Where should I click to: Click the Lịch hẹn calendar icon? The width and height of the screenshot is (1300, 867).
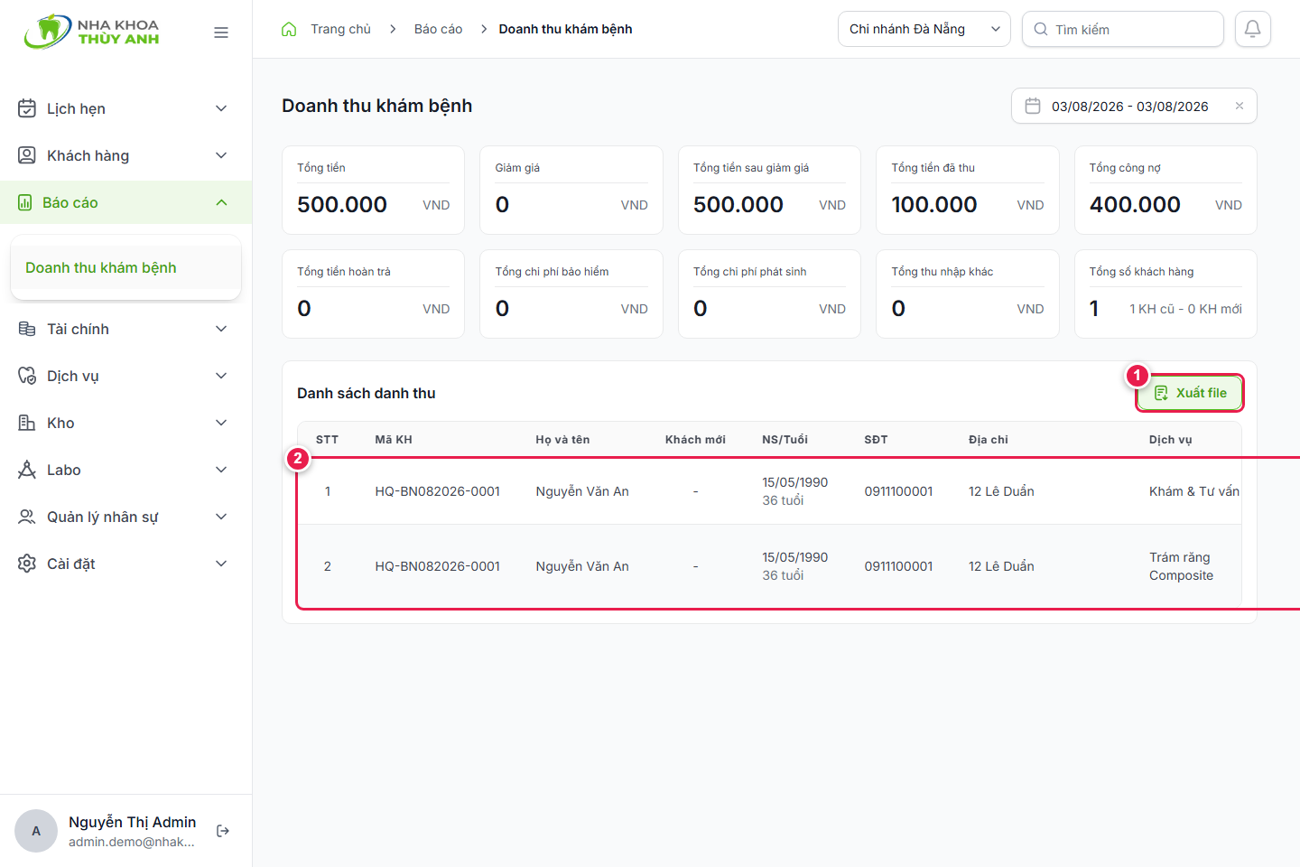click(x=27, y=108)
